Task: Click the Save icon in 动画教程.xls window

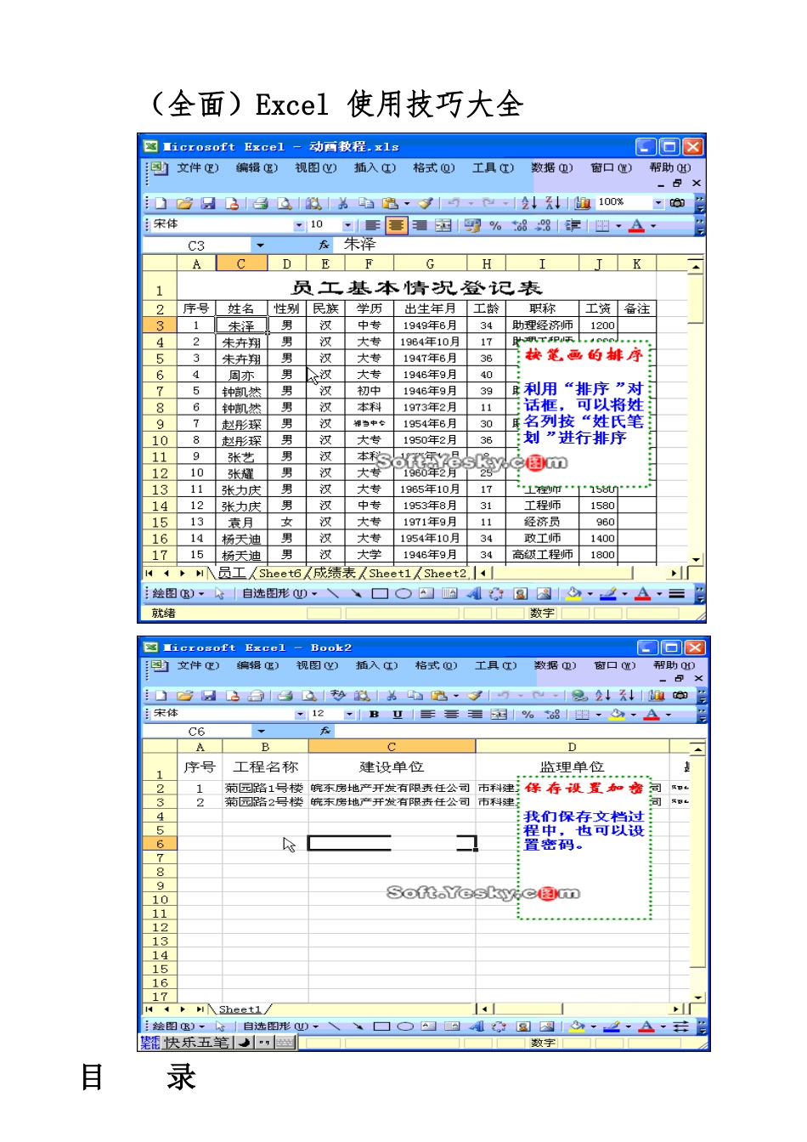Action: pos(208,203)
